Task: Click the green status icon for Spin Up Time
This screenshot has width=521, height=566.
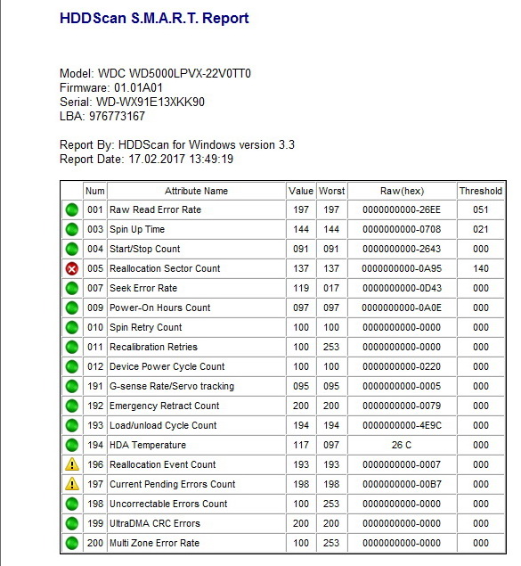Action: [x=72, y=229]
